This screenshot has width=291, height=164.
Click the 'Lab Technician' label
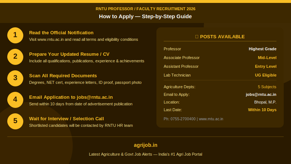(x=177, y=75)
